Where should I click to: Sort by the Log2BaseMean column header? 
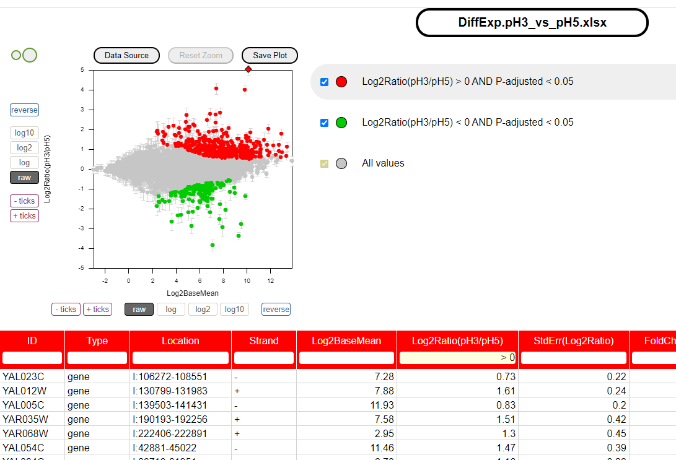[x=346, y=341]
